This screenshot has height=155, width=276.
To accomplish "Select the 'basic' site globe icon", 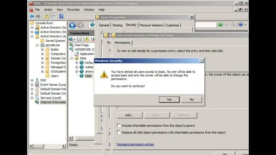I will coord(82,76).
